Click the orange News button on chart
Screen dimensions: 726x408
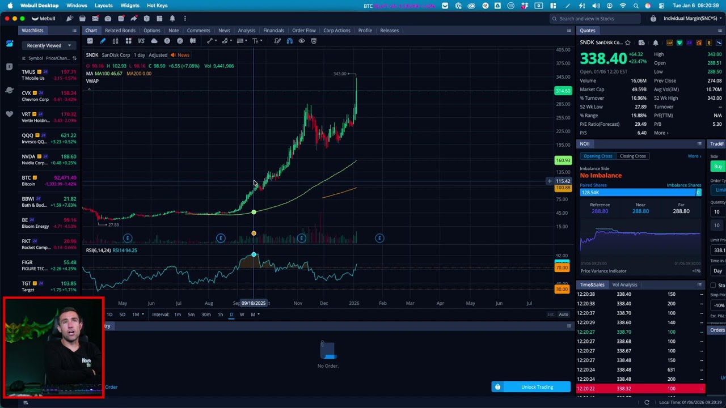(180, 55)
